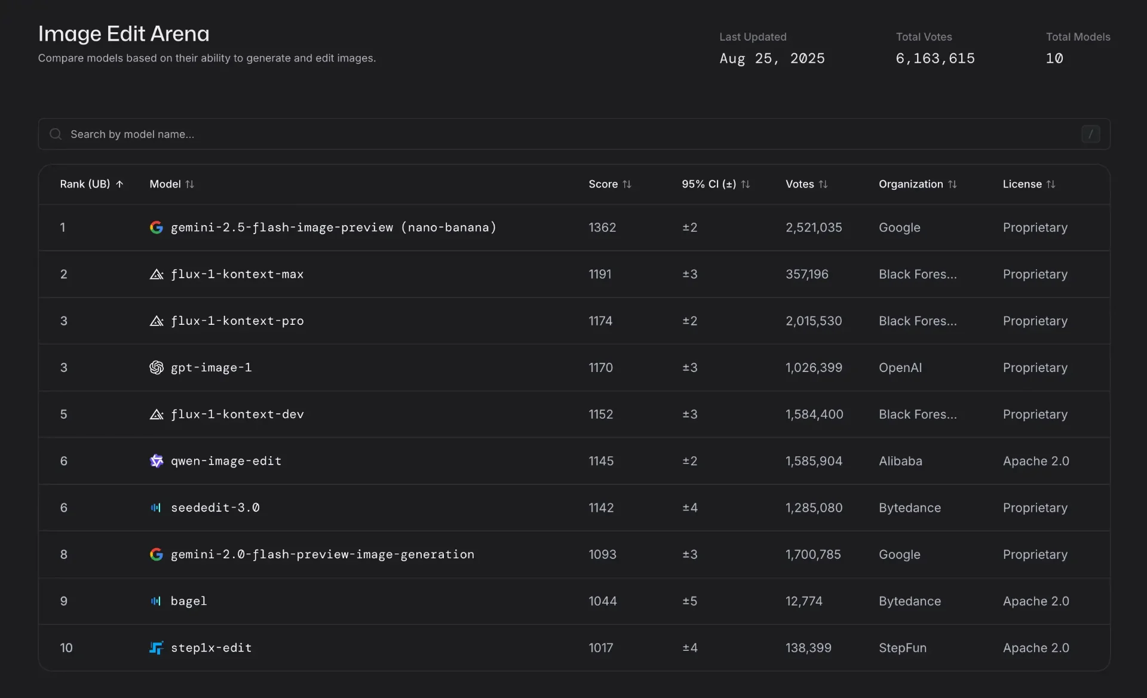Click the Total Models value 10
Screen dimensions: 1147x698
point(1054,58)
